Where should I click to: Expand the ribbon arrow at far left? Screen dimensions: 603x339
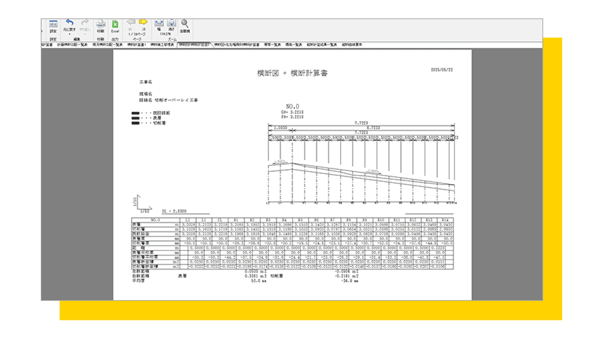coord(42,31)
